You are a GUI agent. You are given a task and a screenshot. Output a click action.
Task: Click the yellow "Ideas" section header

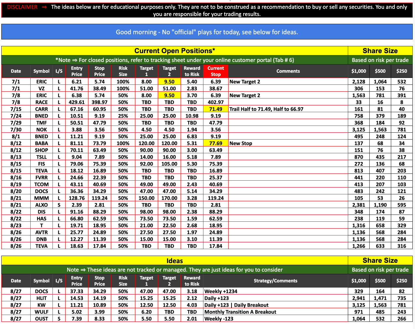174,261
